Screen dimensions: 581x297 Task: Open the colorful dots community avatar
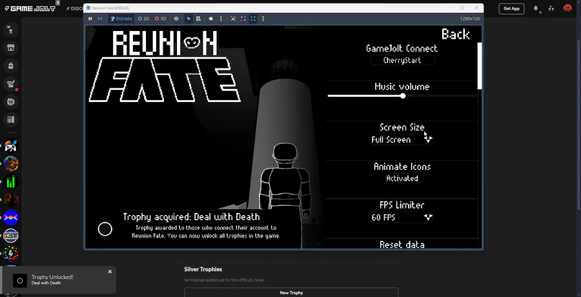point(11,253)
